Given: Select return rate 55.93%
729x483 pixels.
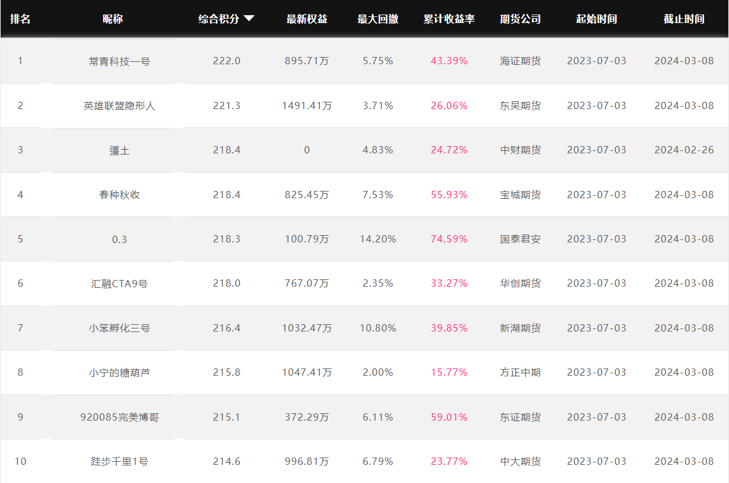Looking at the screenshot, I should [449, 195].
